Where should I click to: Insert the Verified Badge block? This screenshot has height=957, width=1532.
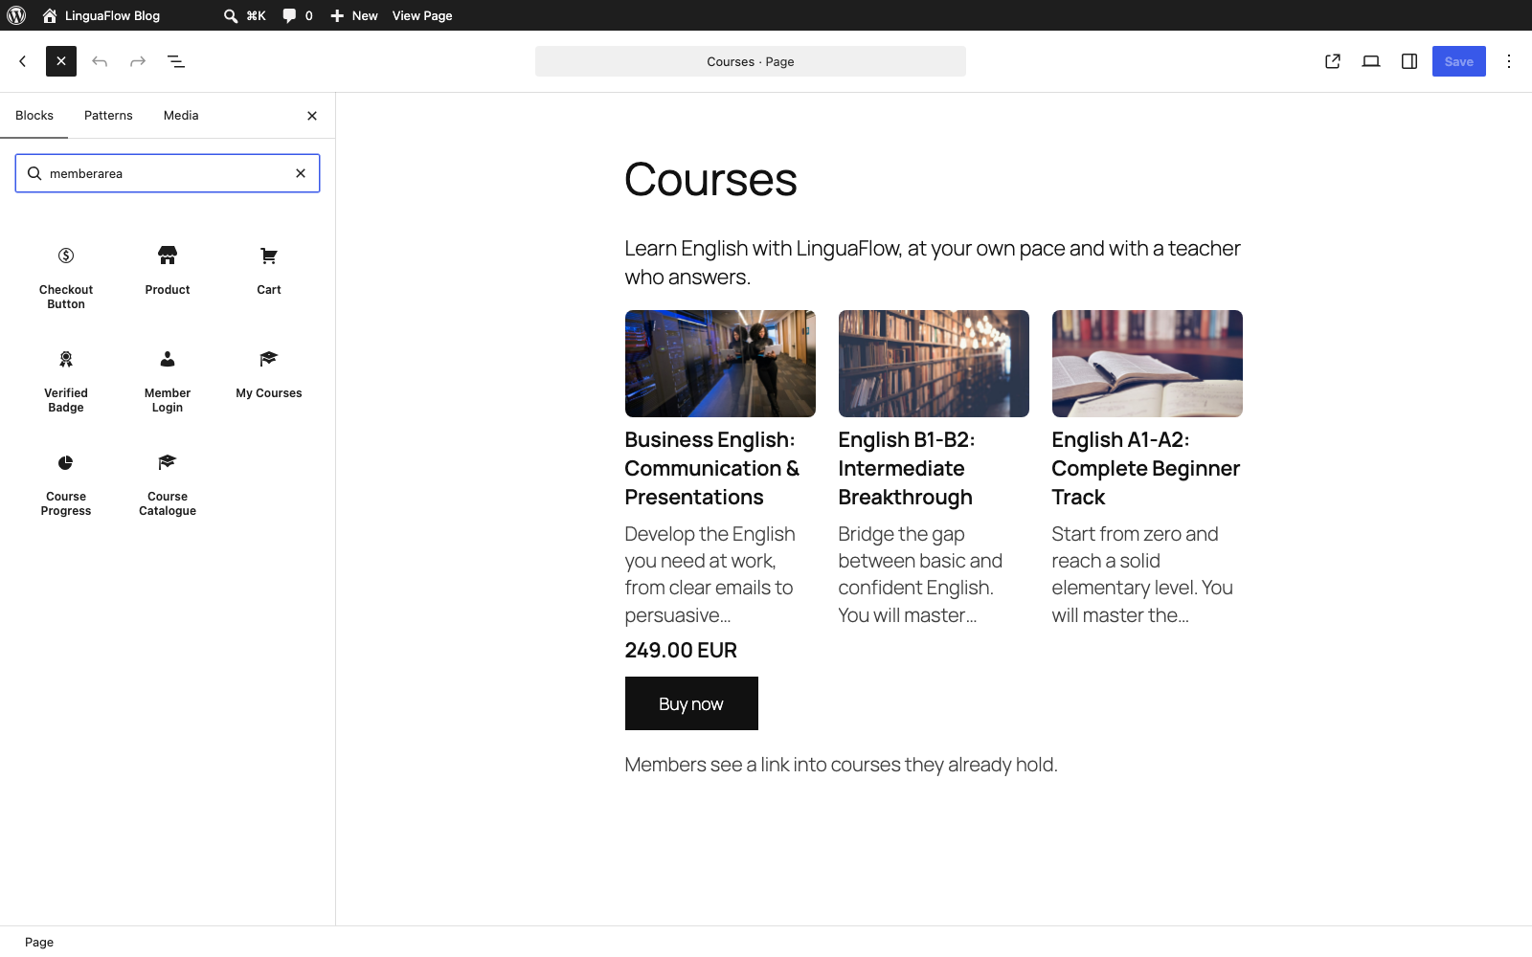pos(66,381)
